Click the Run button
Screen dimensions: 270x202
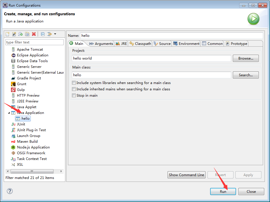pyautogui.click(x=223, y=191)
